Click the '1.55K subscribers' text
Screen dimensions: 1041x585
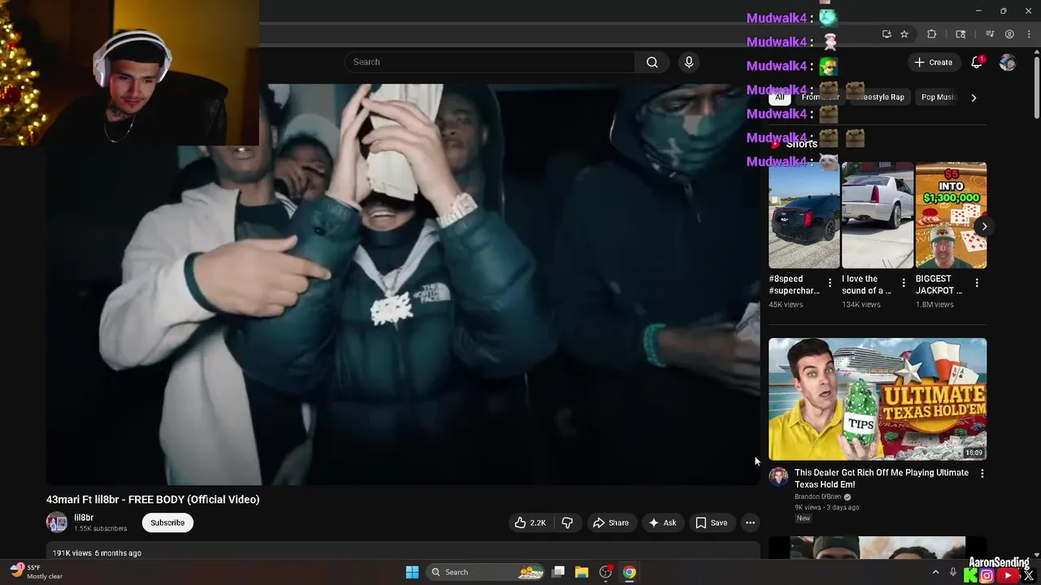(x=101, y=529)
